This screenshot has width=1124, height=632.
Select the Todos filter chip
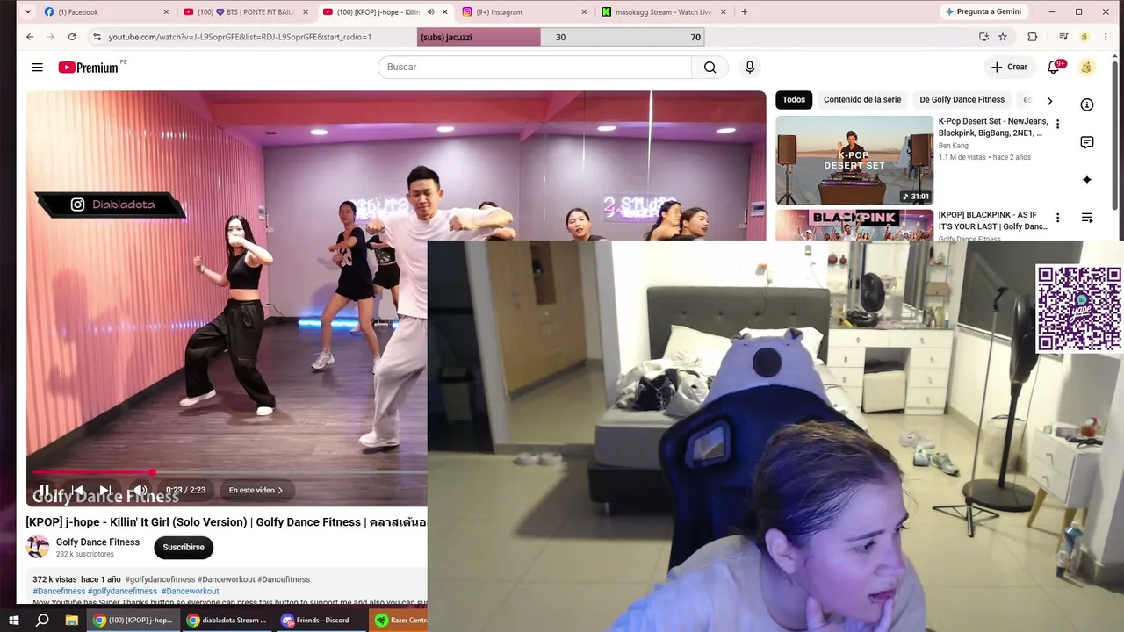tap(794, 100)
